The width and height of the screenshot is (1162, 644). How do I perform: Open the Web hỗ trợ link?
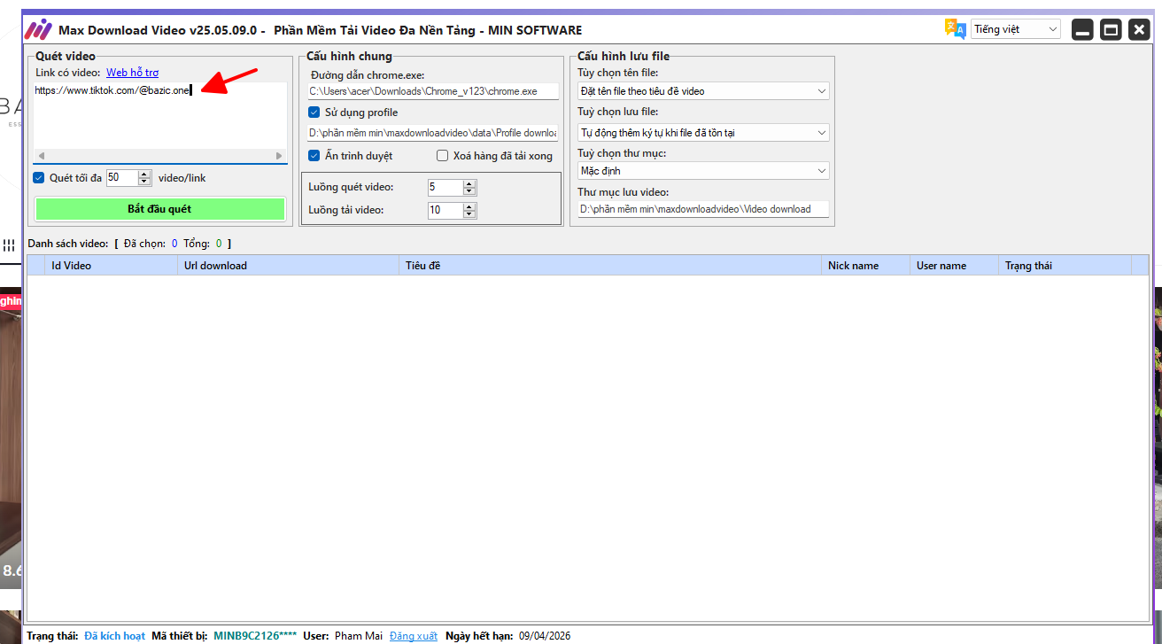[x=133, y=73]
